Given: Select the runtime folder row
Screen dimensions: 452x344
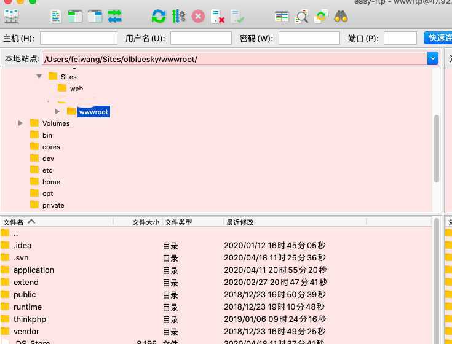Looking at the screenshot, I should [x=216, y=307].
